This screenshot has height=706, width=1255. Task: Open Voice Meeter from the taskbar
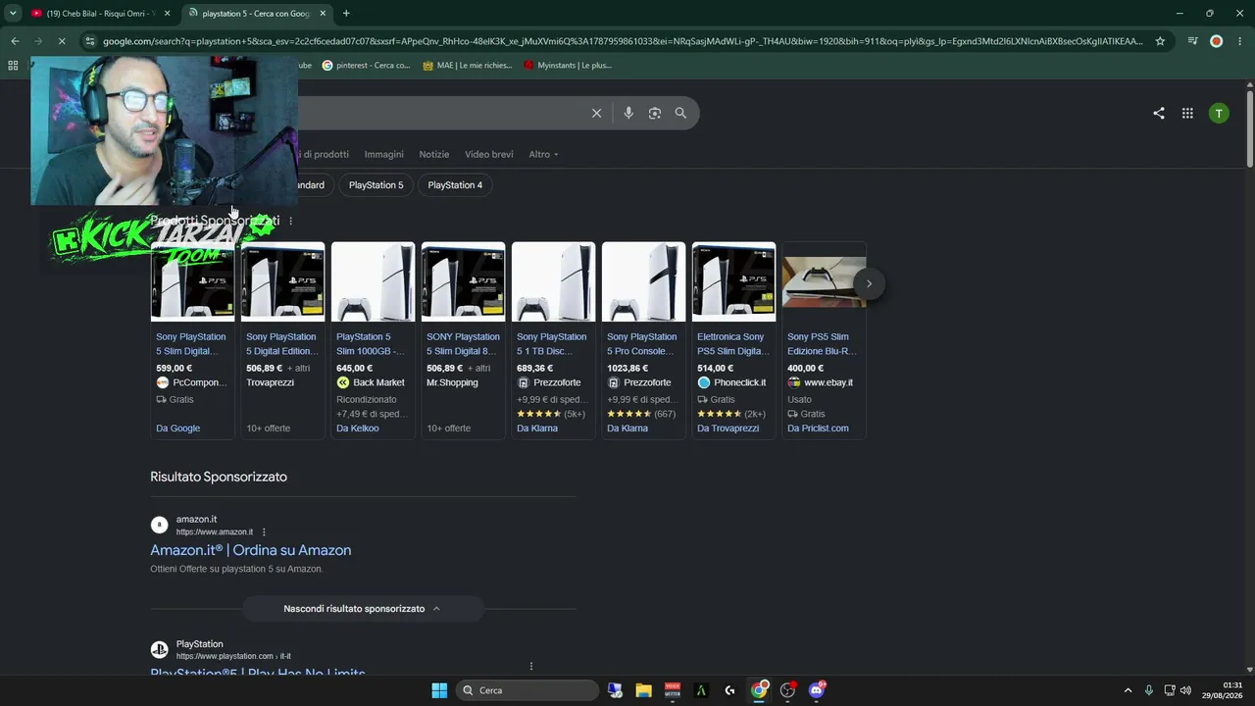[x=673, y=690]
